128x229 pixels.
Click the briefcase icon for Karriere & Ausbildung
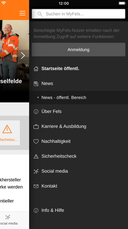(x=36, y=126)
